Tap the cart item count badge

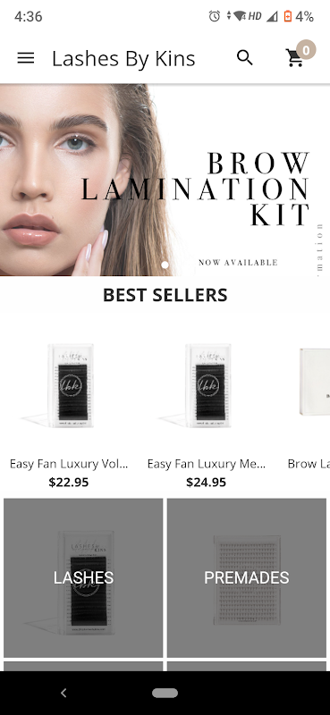[x=306, y=49]
